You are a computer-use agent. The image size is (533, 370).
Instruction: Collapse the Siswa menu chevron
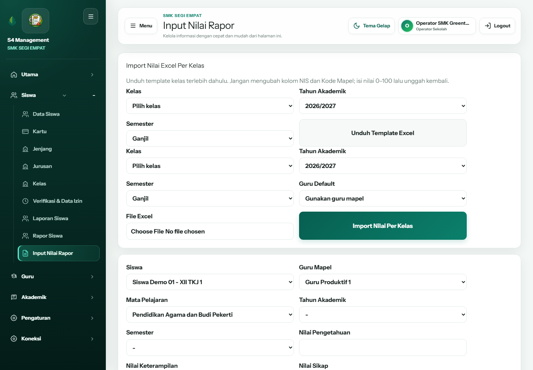click(64, 95)
